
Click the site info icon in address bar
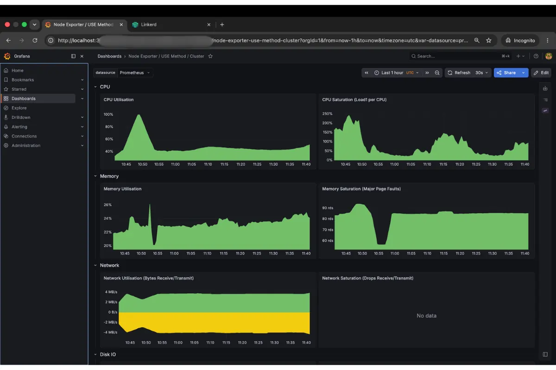coord(51,40)
